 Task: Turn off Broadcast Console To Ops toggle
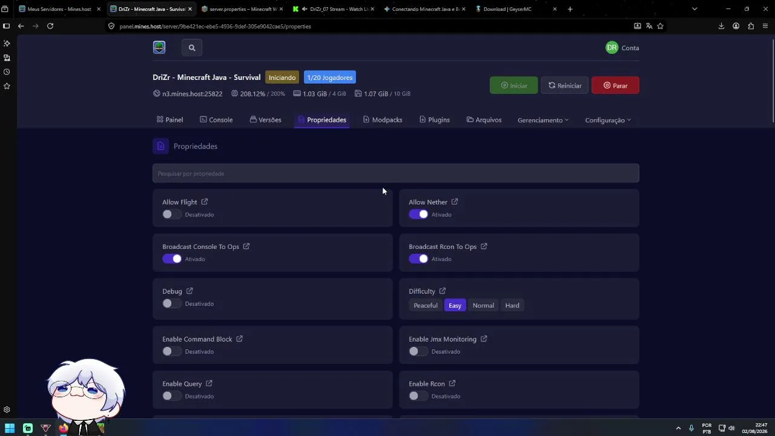point(172,259)
